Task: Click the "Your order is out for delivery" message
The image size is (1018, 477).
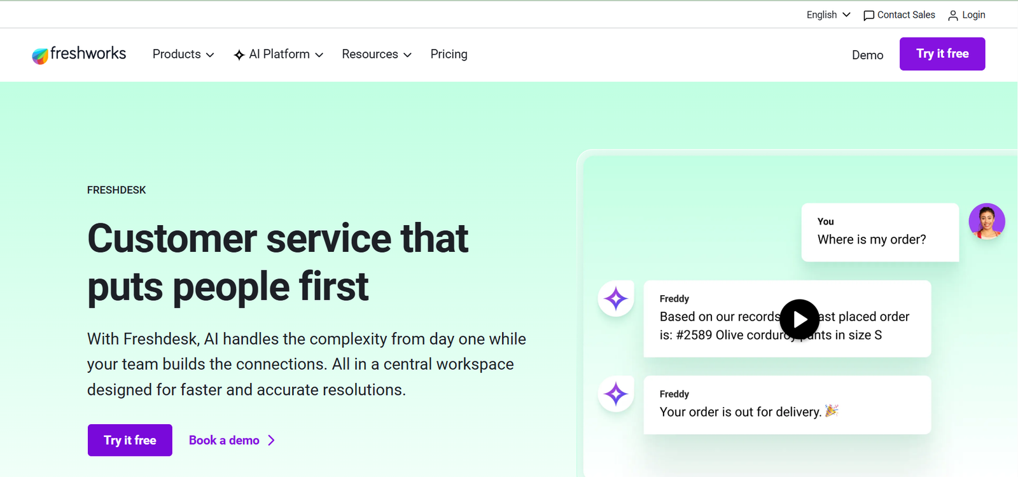Action: (787, 405)
